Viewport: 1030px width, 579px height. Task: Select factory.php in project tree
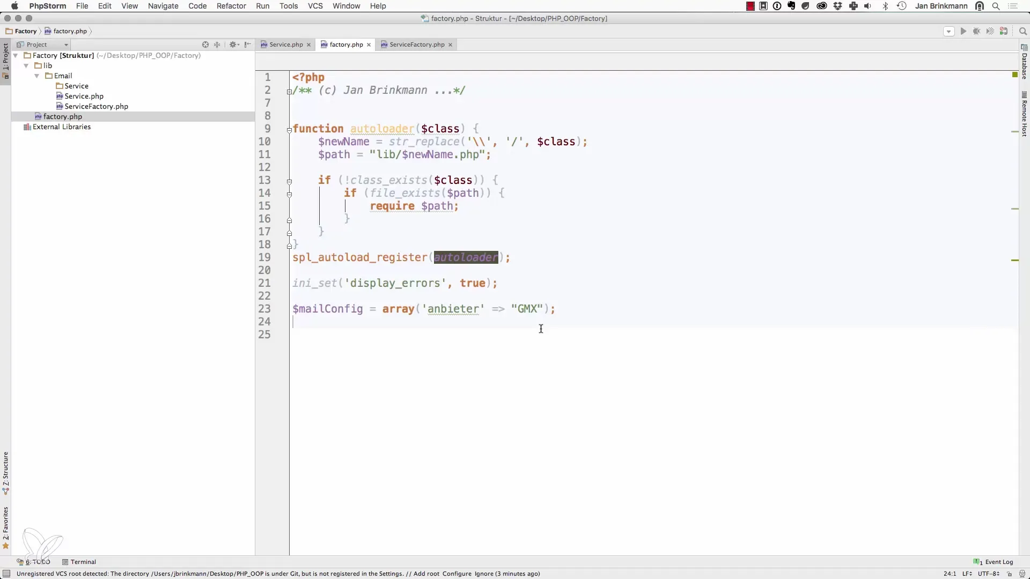click(58, 117)
